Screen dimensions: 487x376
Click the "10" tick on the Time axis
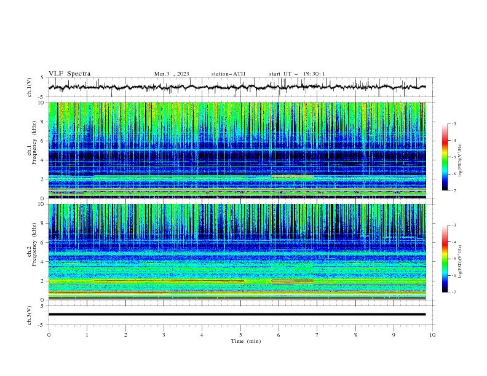432,335
